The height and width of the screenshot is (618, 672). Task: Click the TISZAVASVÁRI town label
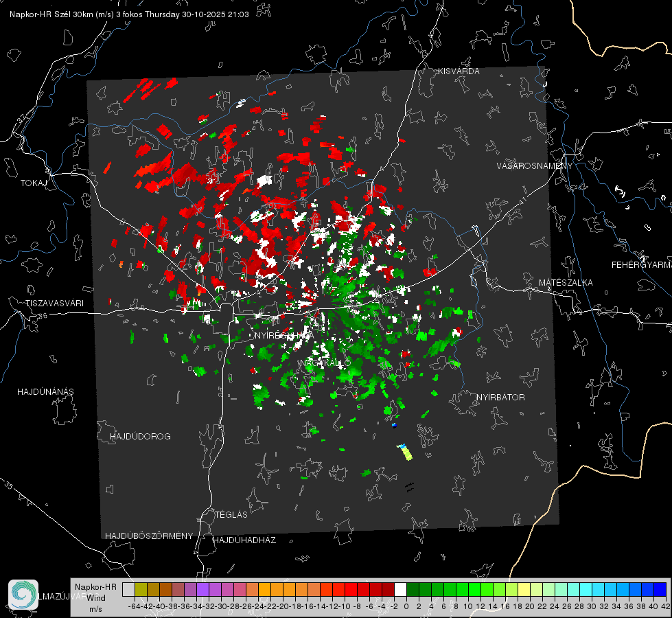54,304
